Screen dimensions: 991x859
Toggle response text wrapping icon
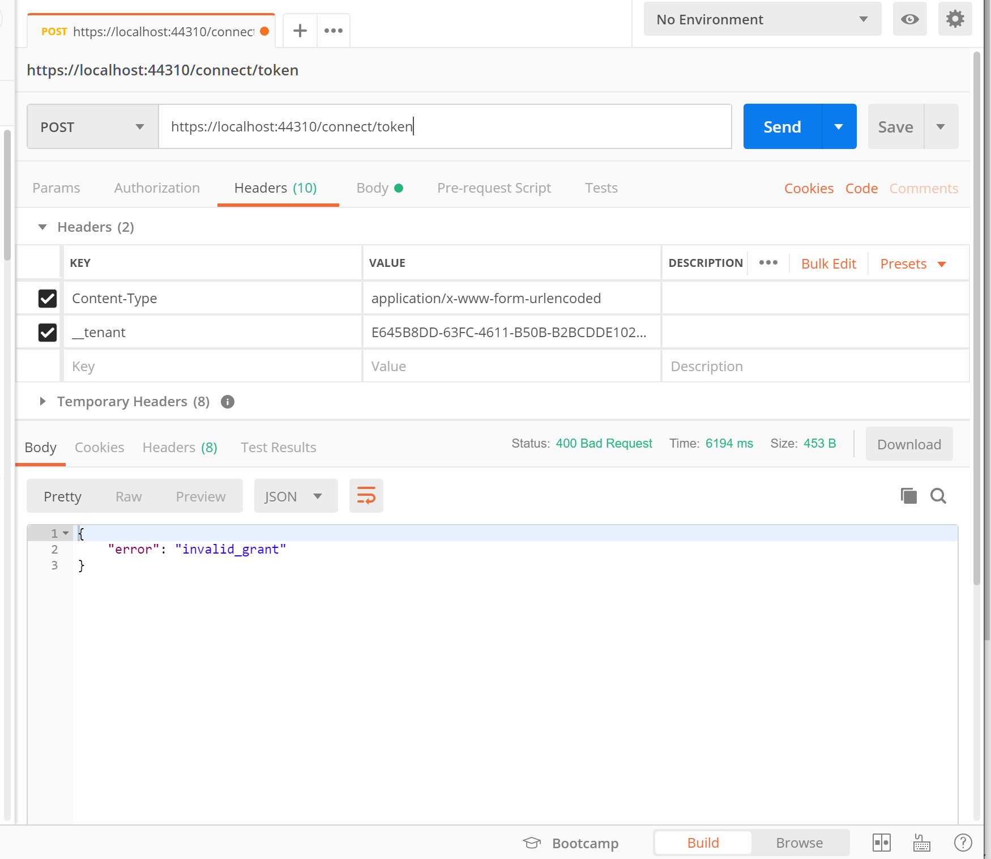(x=366, y=495)
